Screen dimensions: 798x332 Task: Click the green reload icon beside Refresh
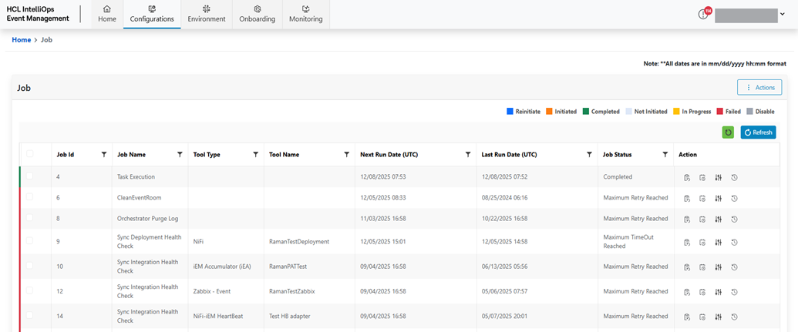[728, 132]
